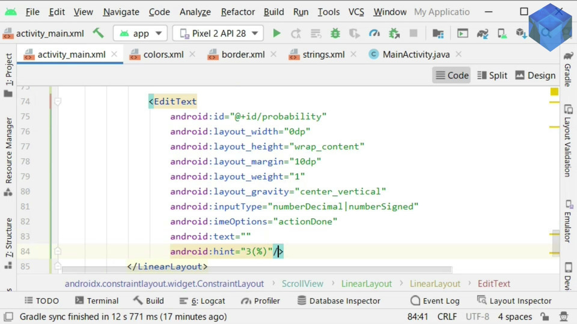Open Layout Validation side panel

[568, 140]
